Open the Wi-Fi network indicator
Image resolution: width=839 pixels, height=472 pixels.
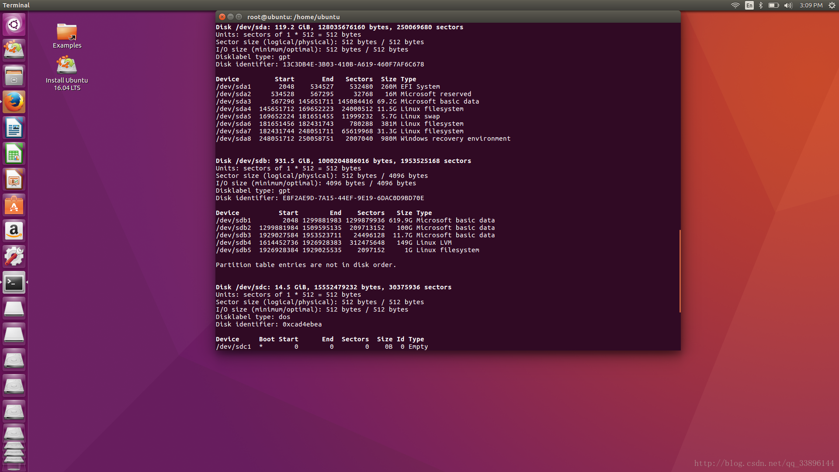735,5
